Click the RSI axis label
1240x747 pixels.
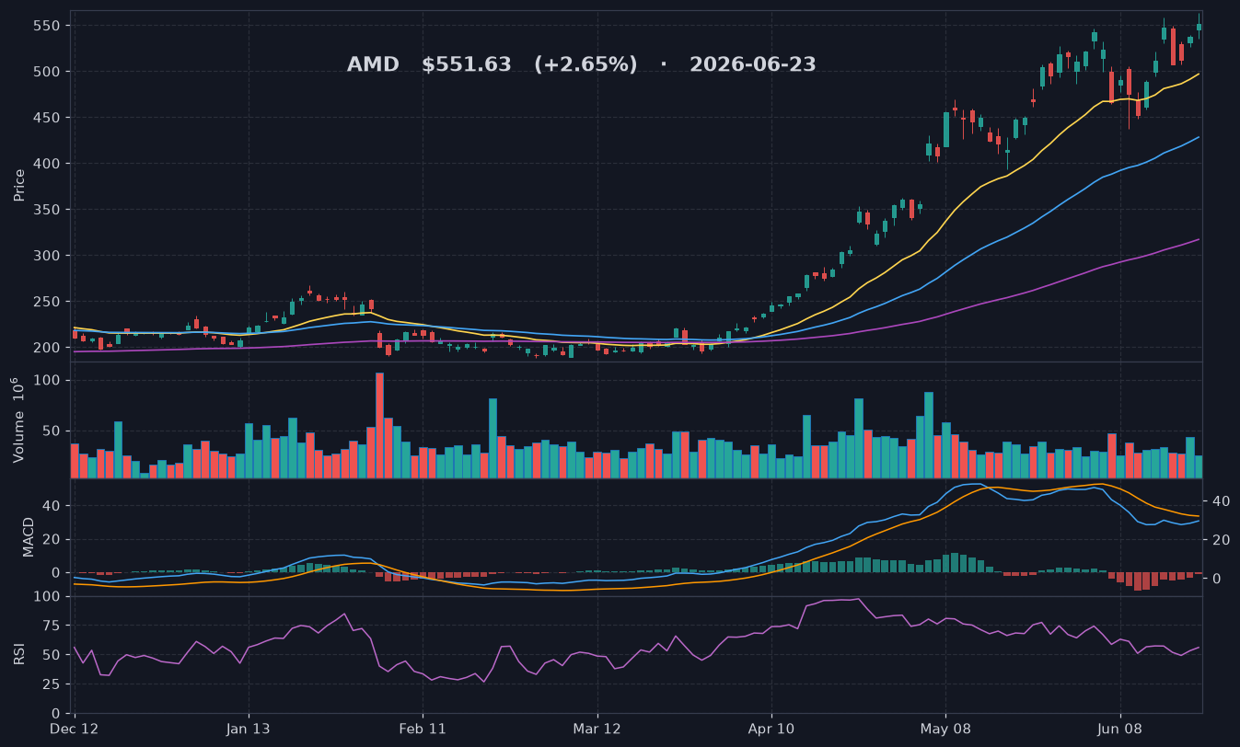click(x=19, y=654)
